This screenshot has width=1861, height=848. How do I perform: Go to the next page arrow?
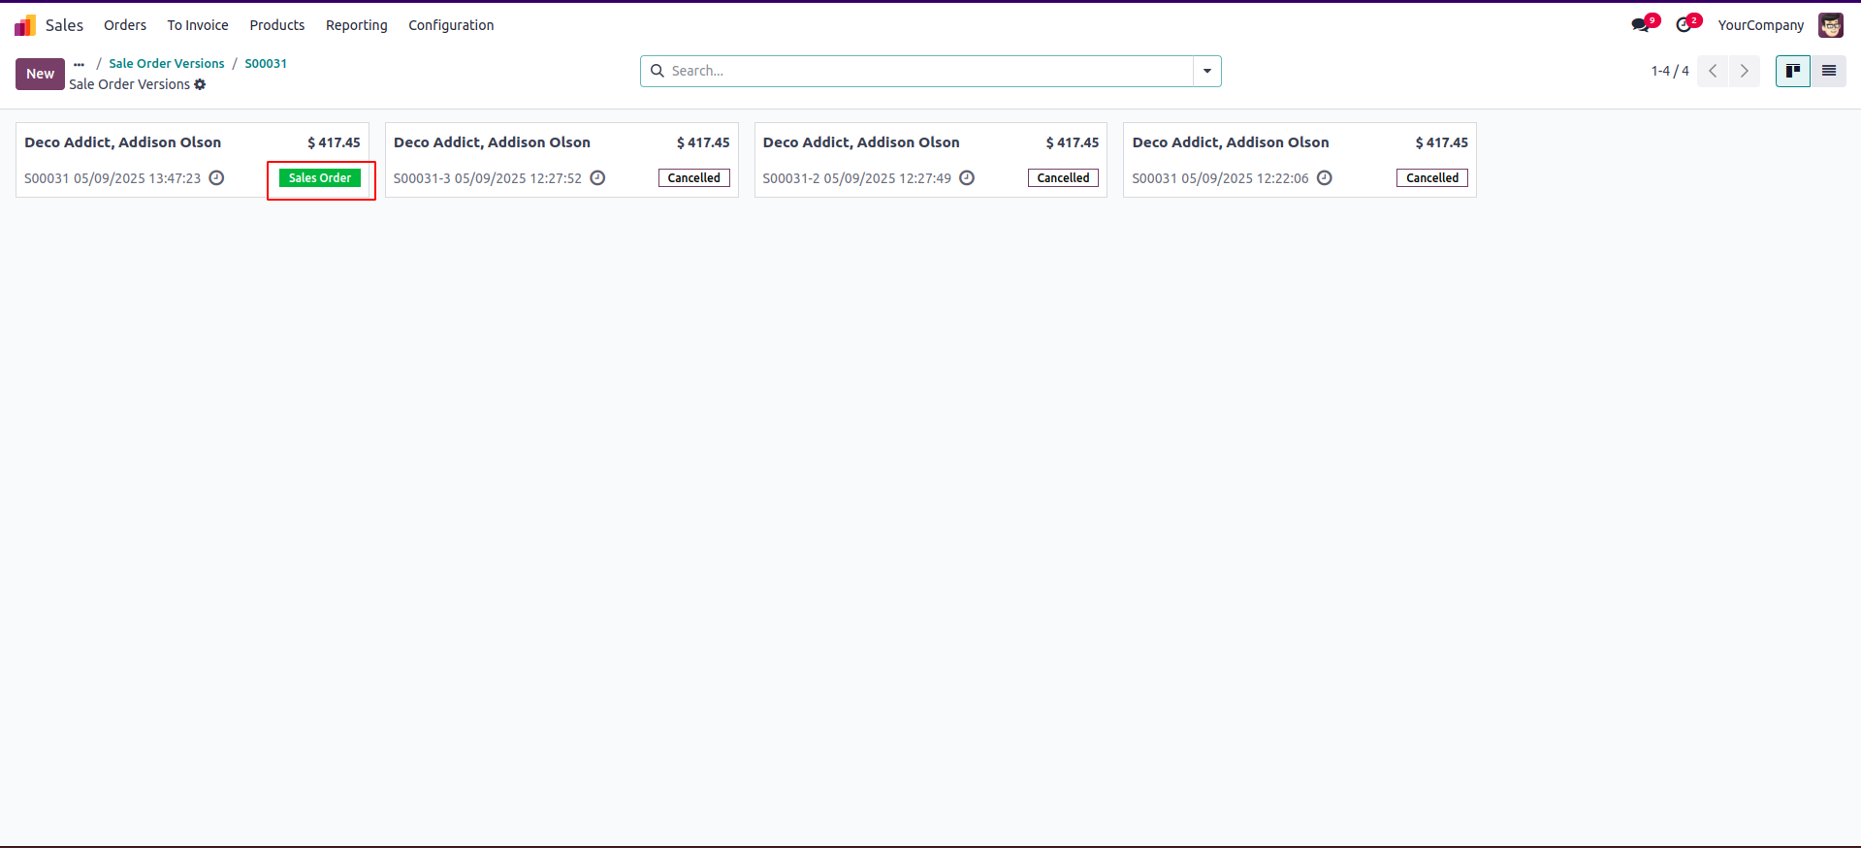[x=1745, y=71]
